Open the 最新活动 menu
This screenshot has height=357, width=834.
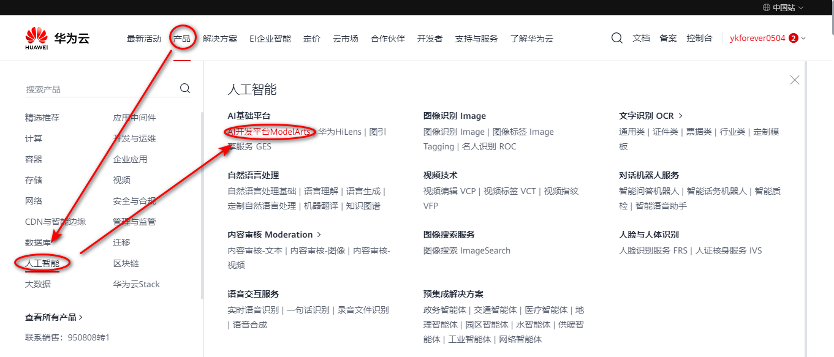pos(144,39)
